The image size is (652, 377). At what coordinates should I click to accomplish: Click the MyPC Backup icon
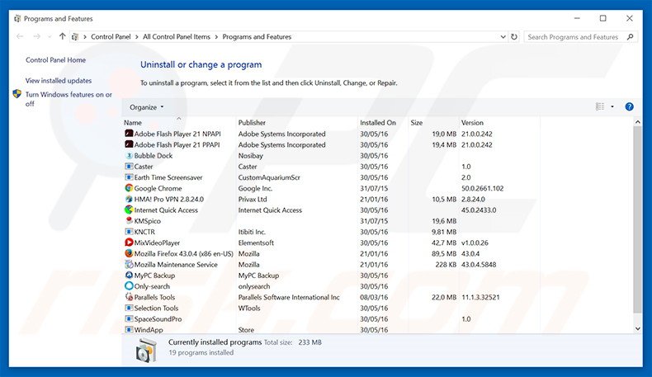129,276
